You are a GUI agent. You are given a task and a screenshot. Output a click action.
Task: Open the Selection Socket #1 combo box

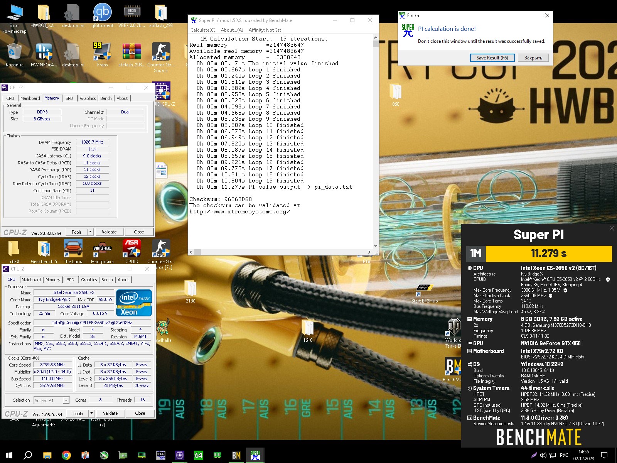coord(51,400)
